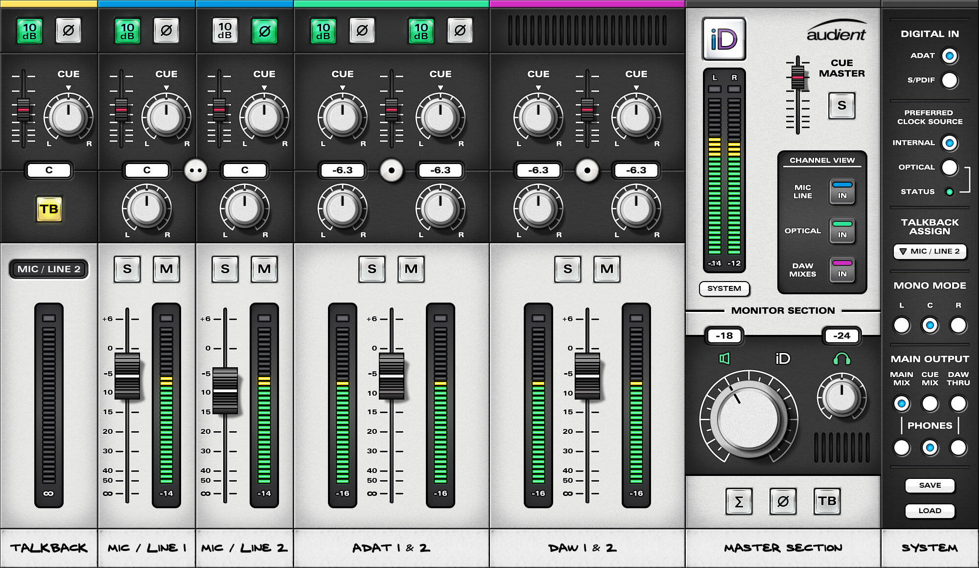This screenshot has height=568, width=979.
Task: Click the iD logo button
Action: [724, 39]
